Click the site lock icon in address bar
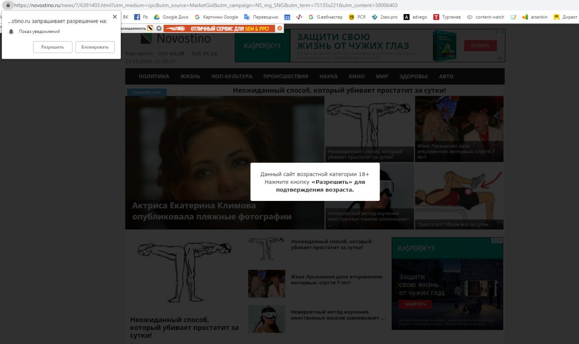 (8, 5)
